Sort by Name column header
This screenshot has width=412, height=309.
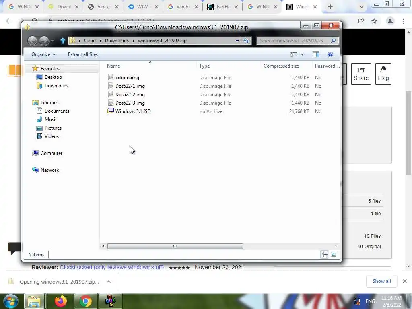pyautogui.click(x=113, y=66)
